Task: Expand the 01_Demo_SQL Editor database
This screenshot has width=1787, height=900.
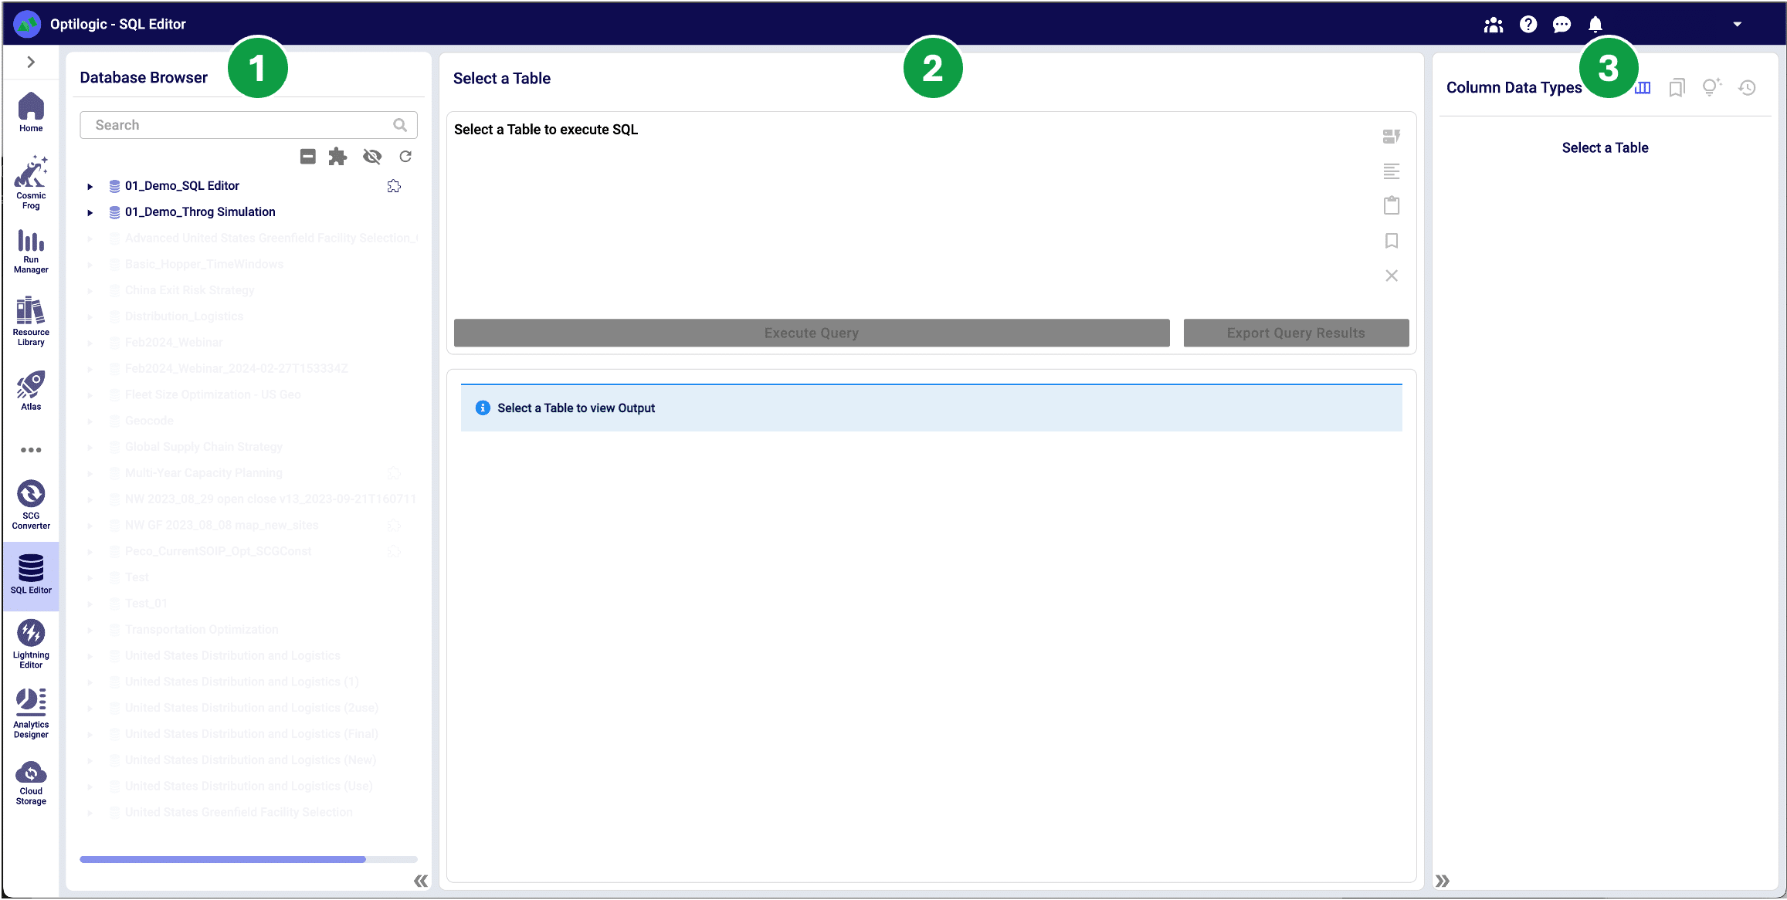Action: pos(90,186)
